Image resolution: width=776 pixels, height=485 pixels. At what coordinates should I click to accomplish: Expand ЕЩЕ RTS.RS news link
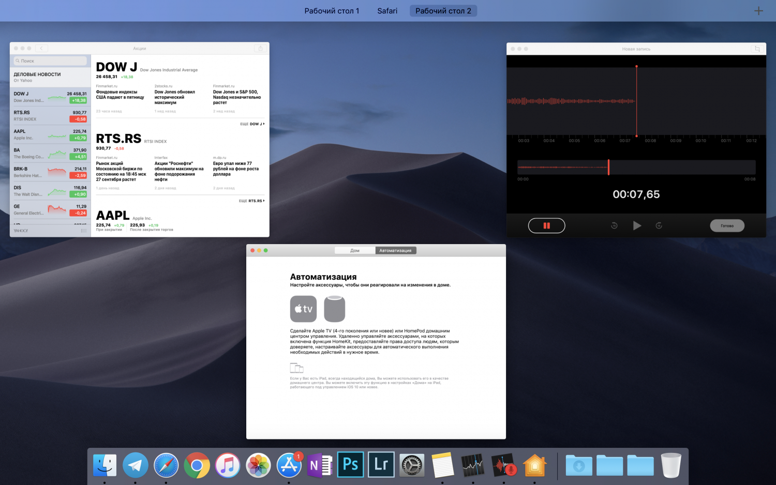[x=252, y=201]
